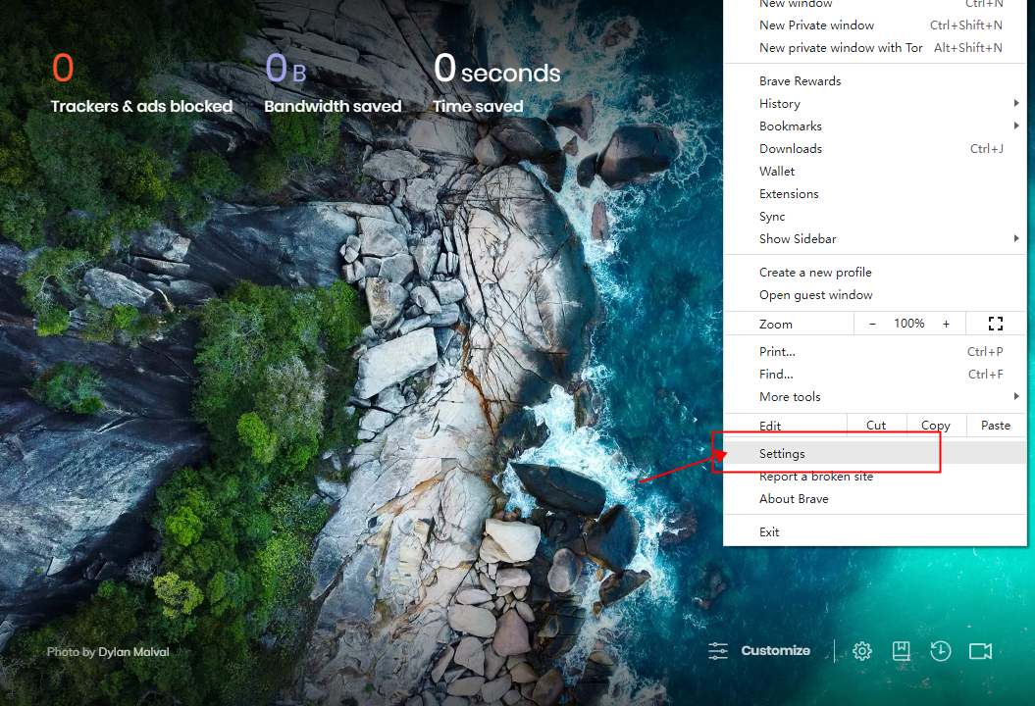
Task: Open settings via bottom gear icon
Action: click(x=862, y=651)
